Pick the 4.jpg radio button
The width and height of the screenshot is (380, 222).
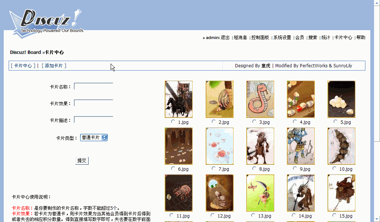(295, 122)
